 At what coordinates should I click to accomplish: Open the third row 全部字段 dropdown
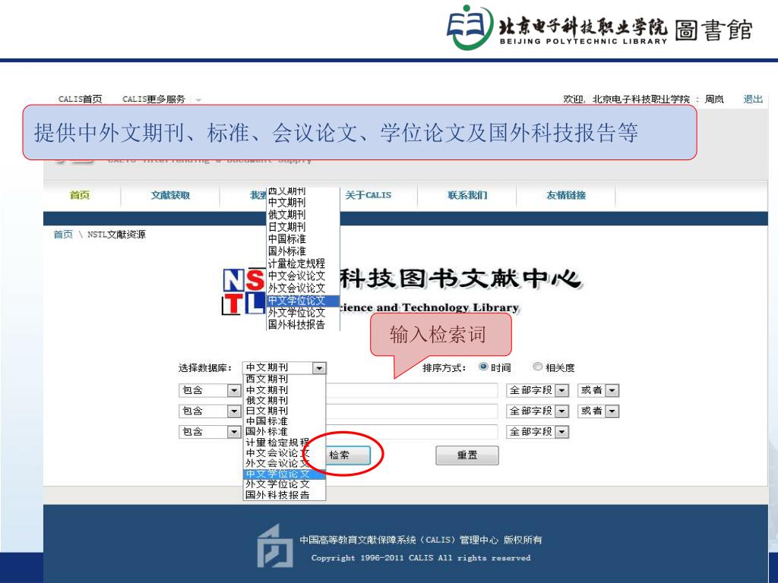[x=537, y=432]
